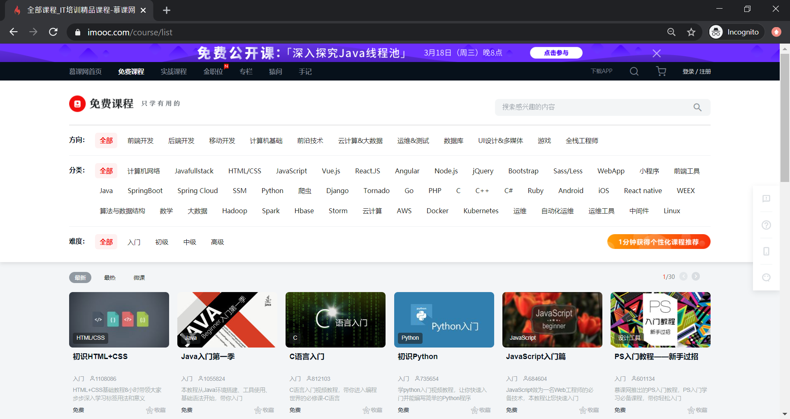Screen dimensions: 790x419
Task: Set difficulty to 入门
Action: click(x=134, y=242)
